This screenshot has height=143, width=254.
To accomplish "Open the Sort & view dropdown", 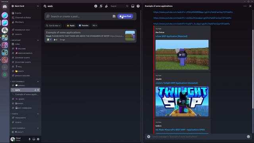I will click(53, 25).
